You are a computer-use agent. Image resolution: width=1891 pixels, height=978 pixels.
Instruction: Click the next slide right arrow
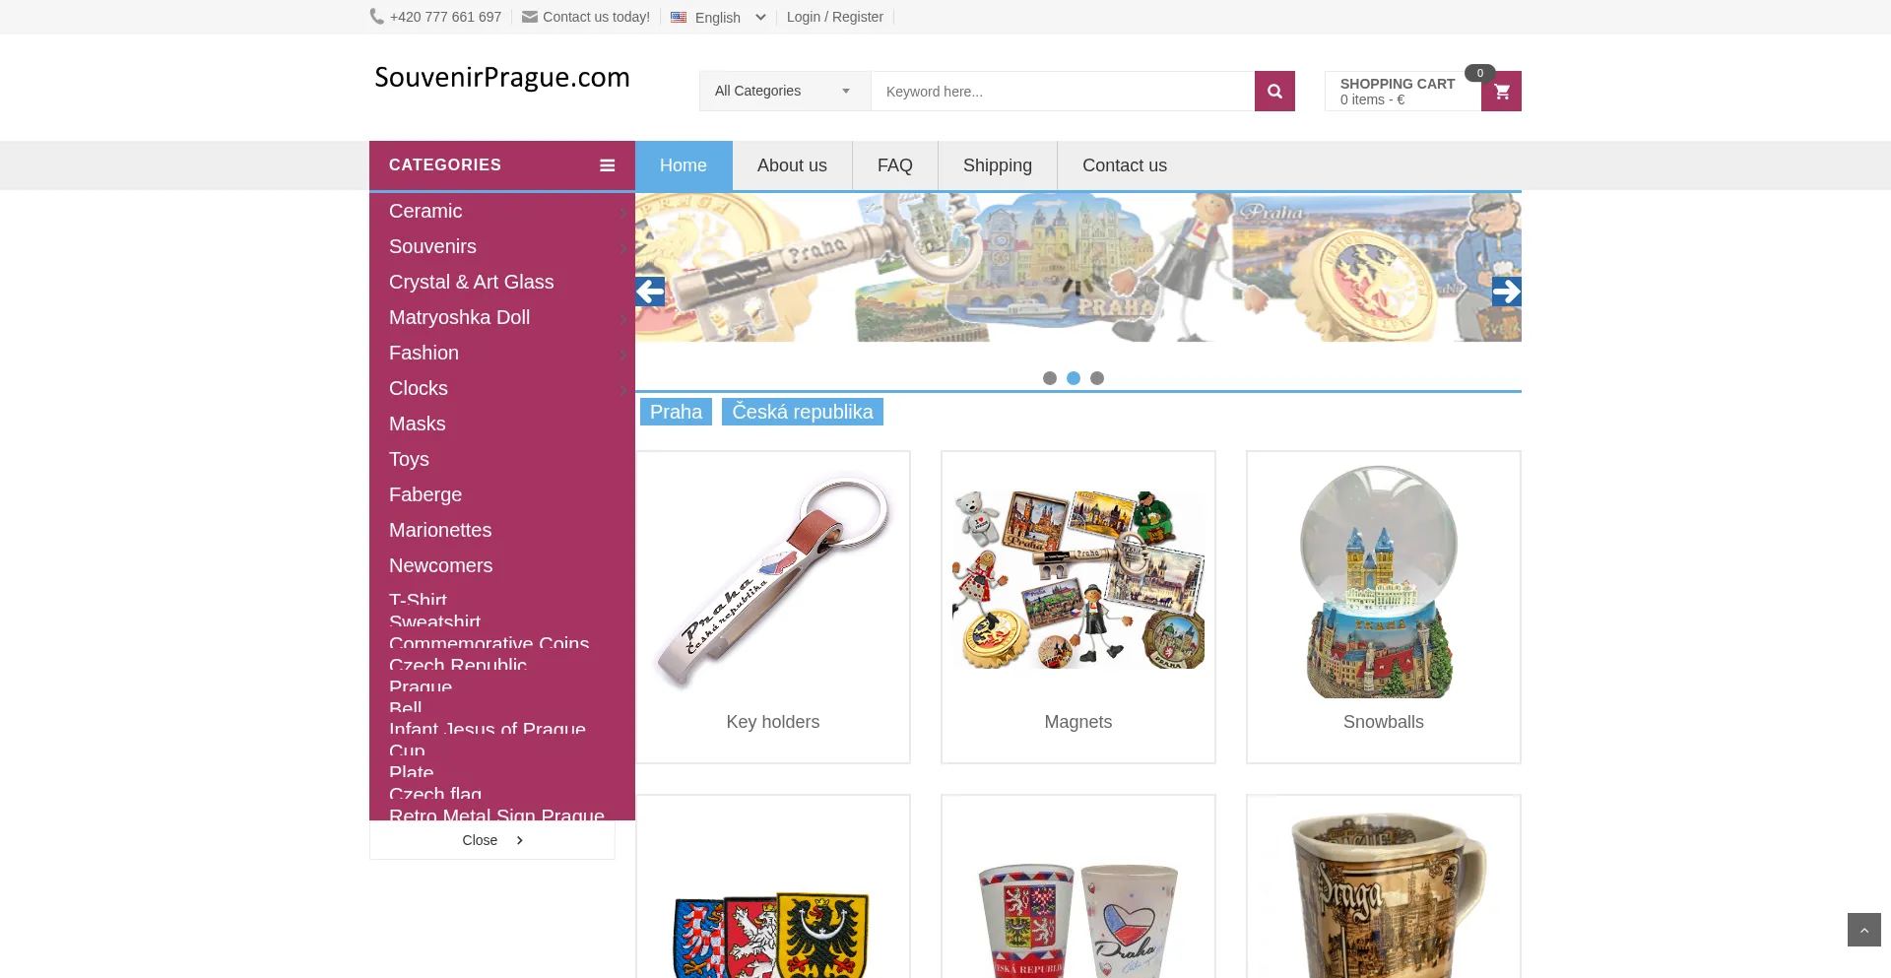[1507, 292]
